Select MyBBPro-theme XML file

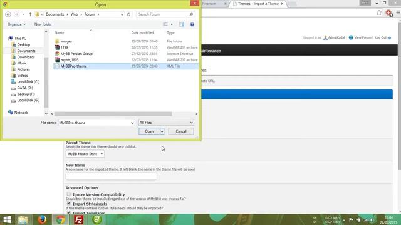[125, 66]
